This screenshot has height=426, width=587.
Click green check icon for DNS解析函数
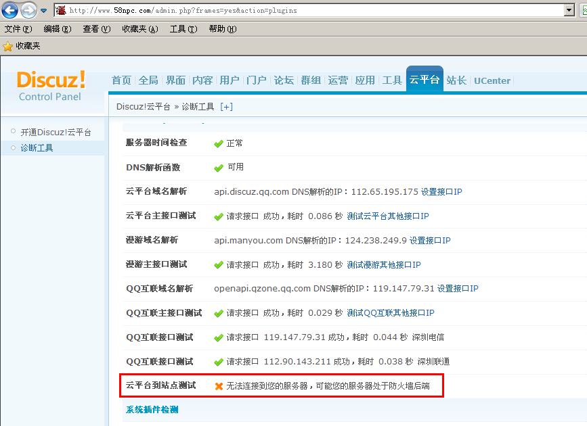219,168
